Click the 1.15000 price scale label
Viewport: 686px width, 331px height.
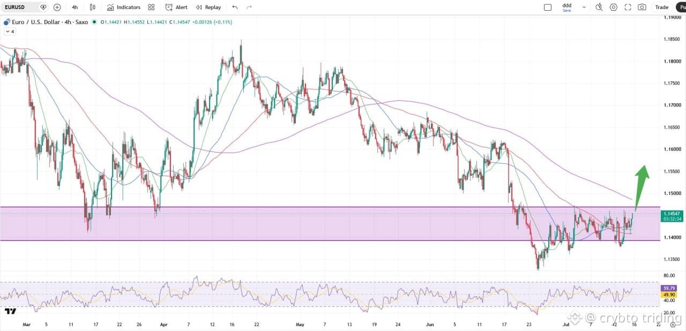coord(673,193)
